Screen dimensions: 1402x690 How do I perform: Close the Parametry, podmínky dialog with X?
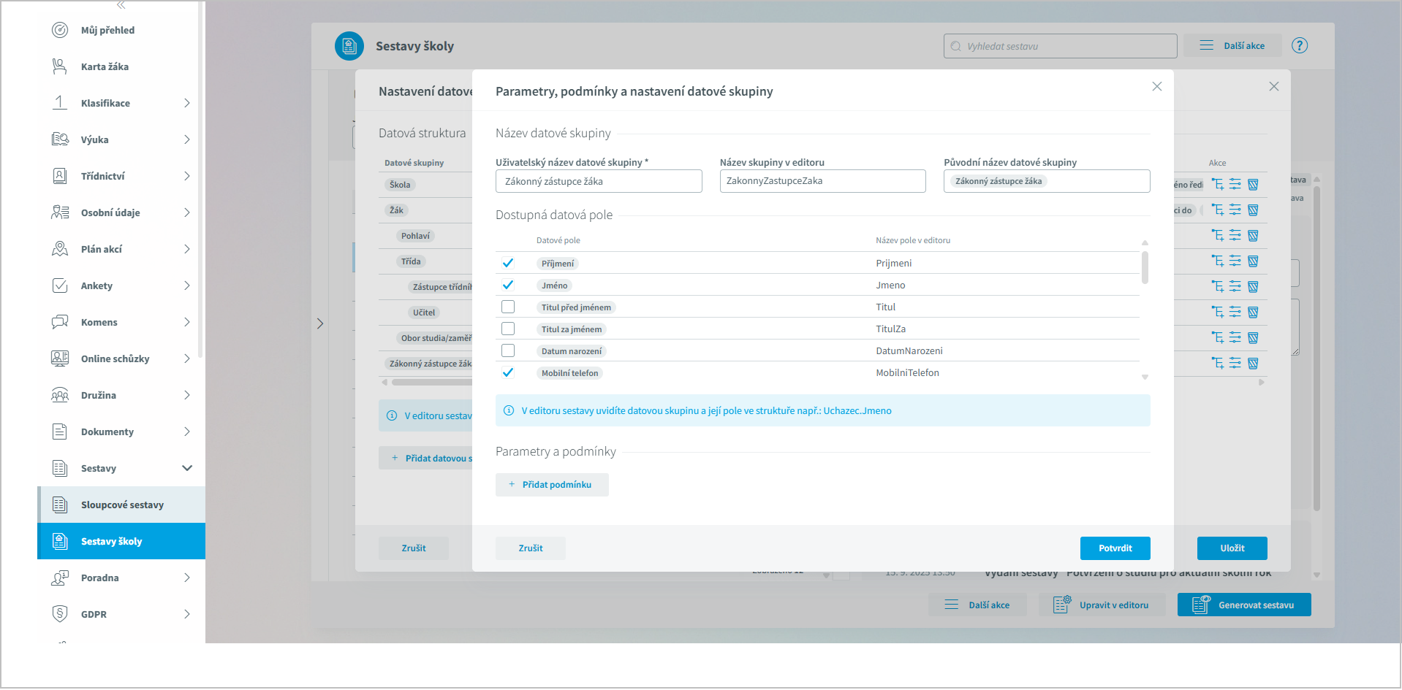click(1156, 87)
